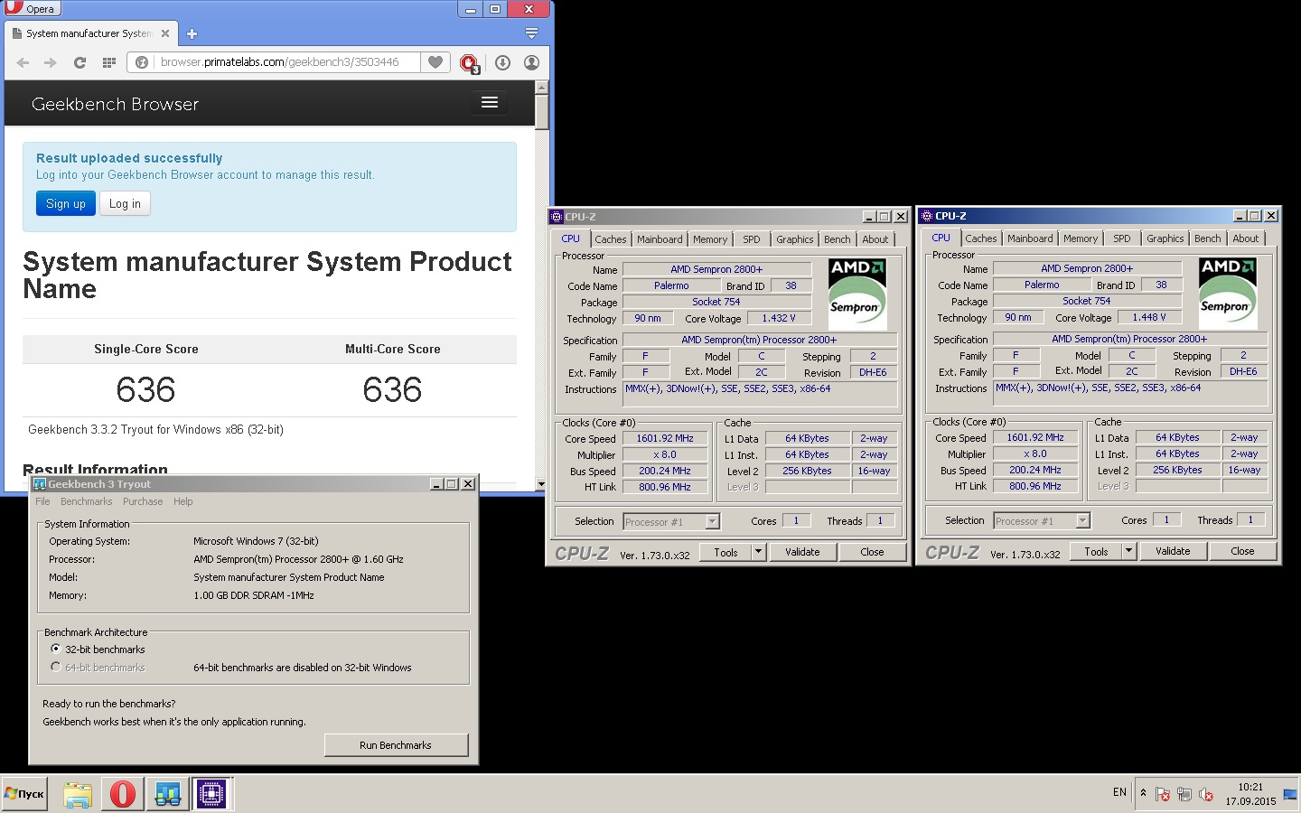
Task: Open network tray icon
Action: [x=1184, y=795]
